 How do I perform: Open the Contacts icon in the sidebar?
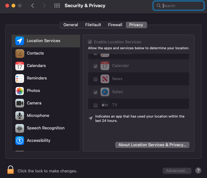[20, 53]
